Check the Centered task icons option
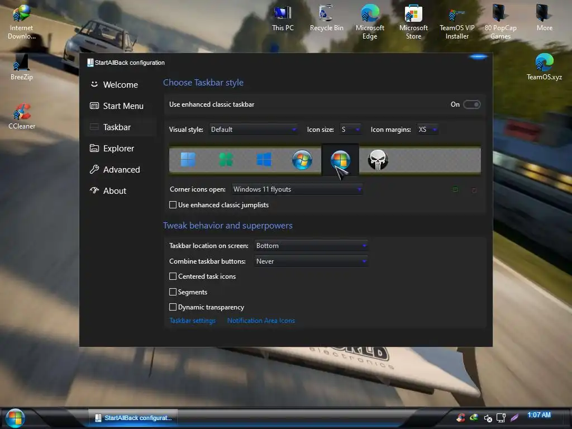The image size is (572, 429). [173, 277]
